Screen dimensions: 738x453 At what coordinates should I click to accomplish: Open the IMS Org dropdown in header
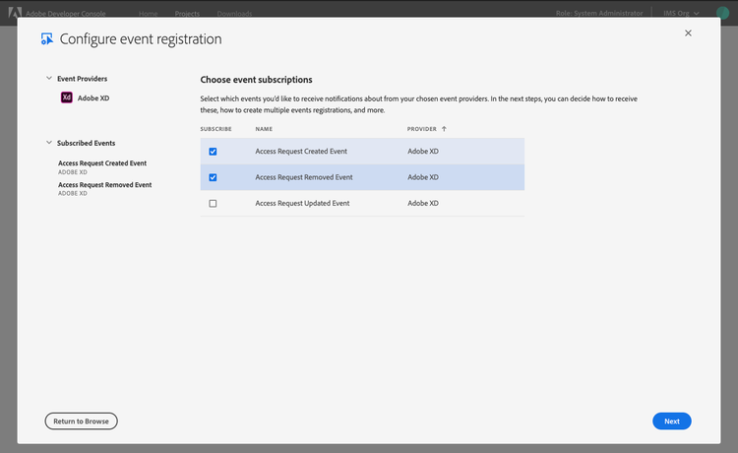pyautogui.click(x=681, y=13)
